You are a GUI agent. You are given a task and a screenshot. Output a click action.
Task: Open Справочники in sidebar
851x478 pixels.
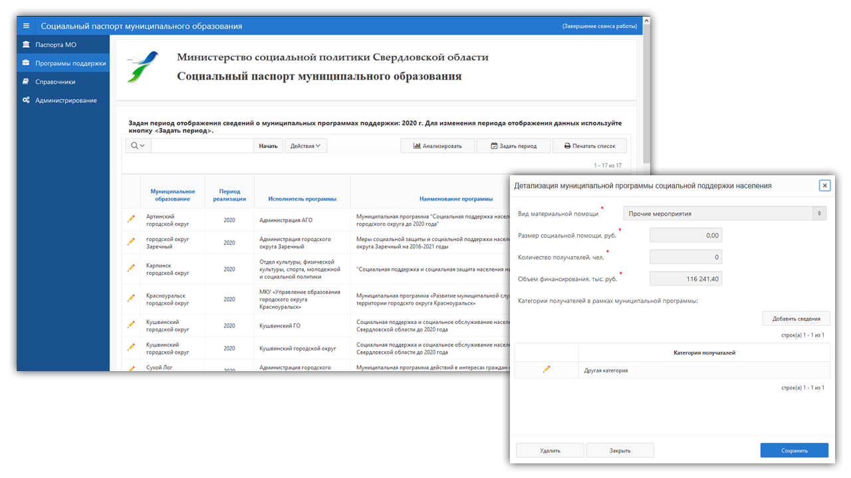[x=63, y=82]
